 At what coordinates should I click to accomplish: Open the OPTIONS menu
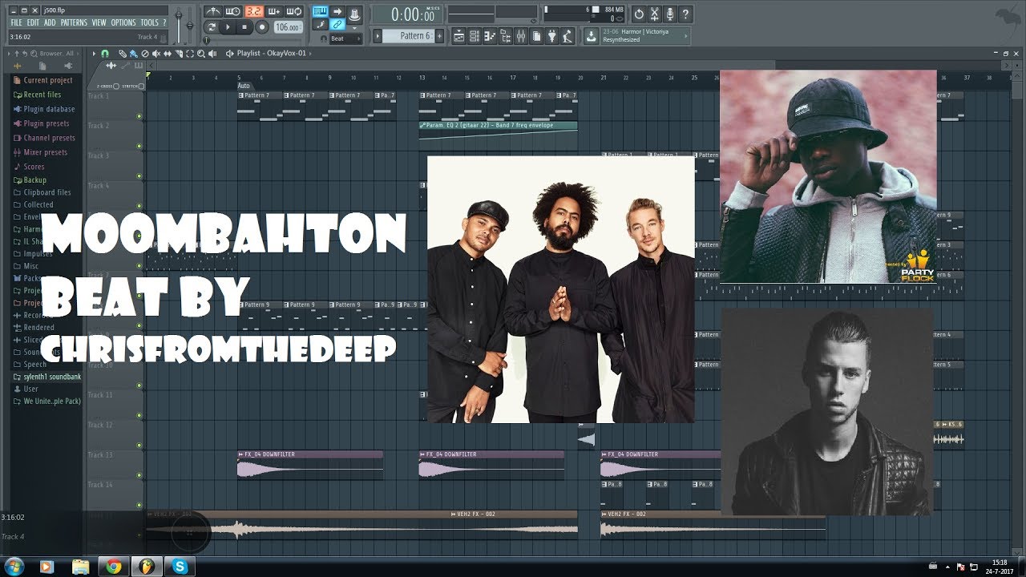[123, 22]
